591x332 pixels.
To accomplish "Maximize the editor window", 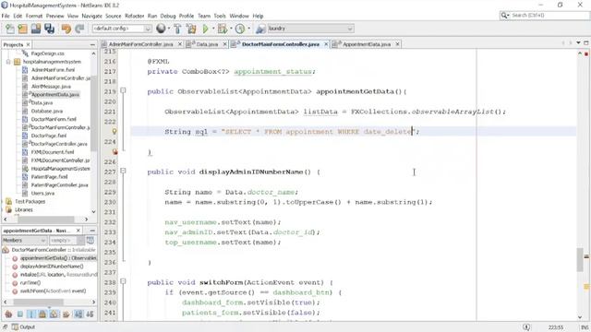I will tap(586, 43).
